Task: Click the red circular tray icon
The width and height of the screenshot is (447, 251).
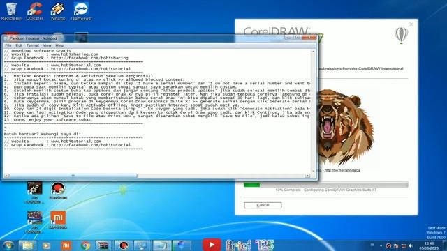Action: (x=388, y=245)
